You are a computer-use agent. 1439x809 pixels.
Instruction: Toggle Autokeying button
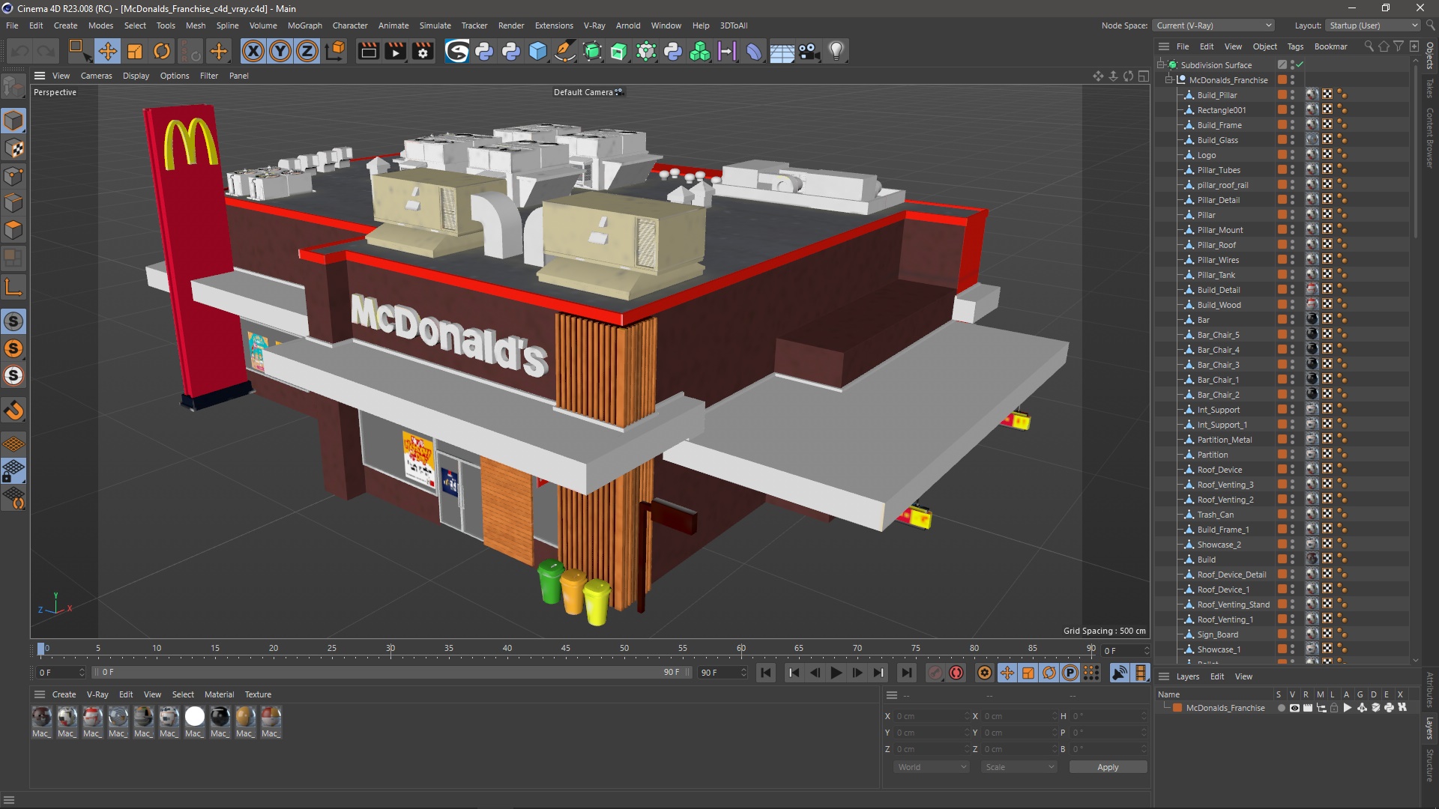(x=956, y=673)
